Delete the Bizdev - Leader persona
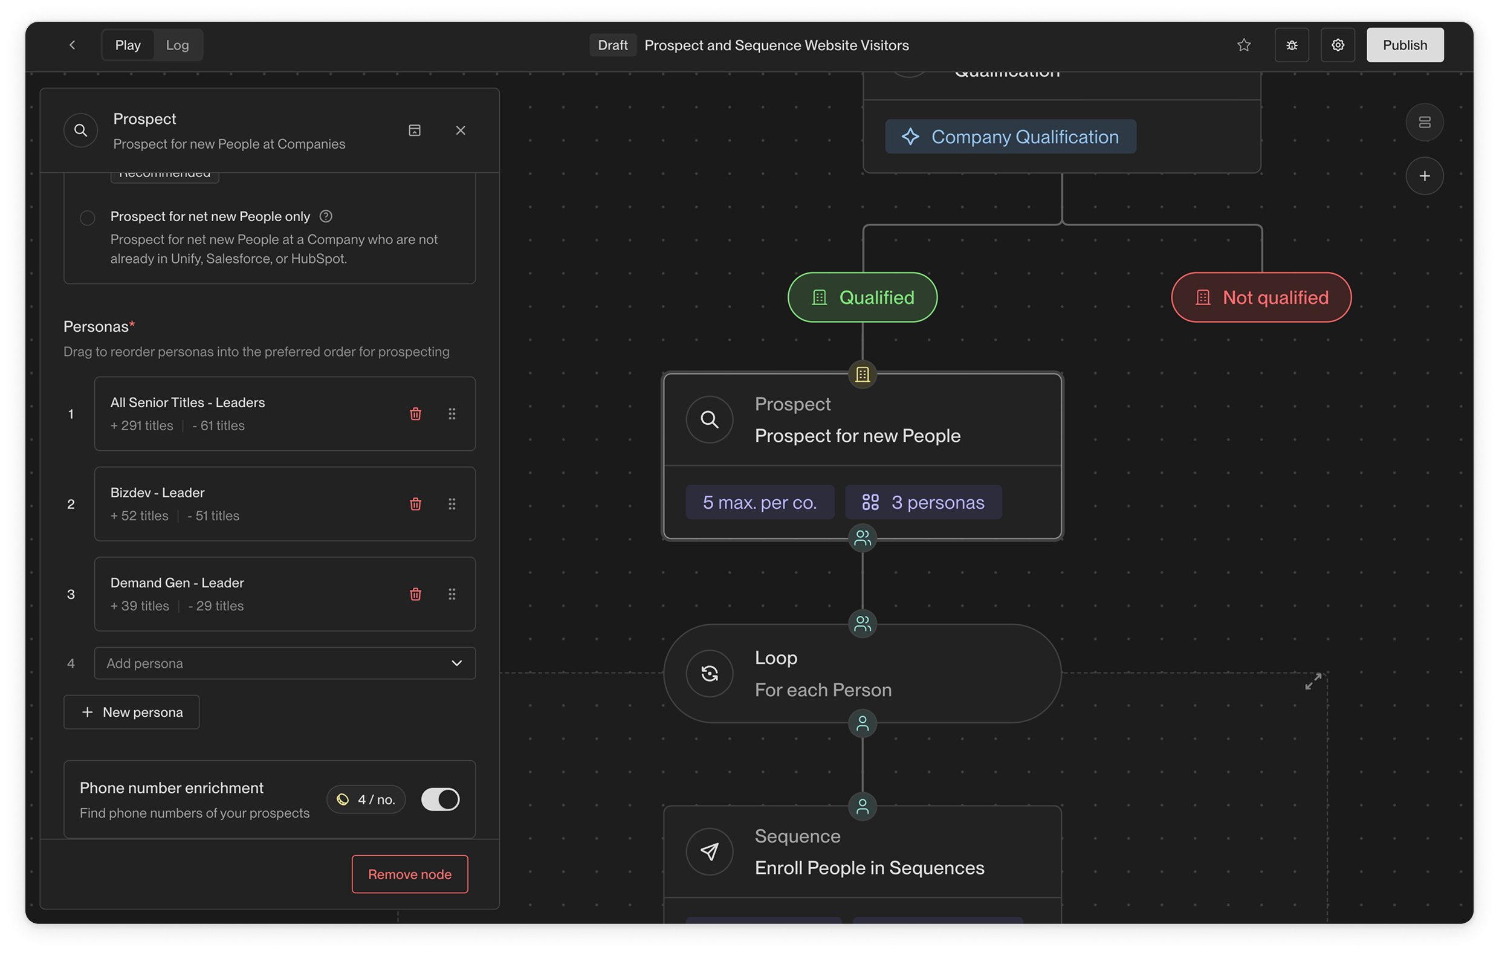1499x953 pixels. (416, 504)
